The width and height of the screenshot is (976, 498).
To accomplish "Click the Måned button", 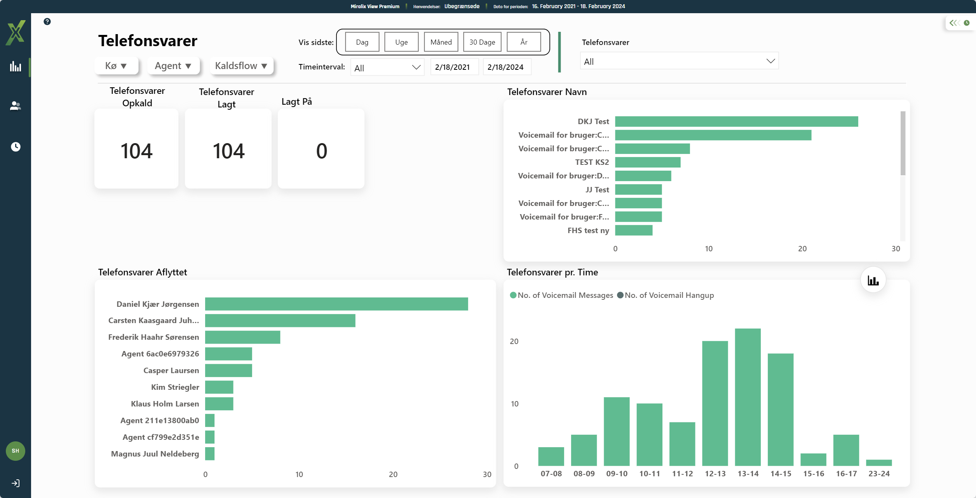I will [441, 42].
